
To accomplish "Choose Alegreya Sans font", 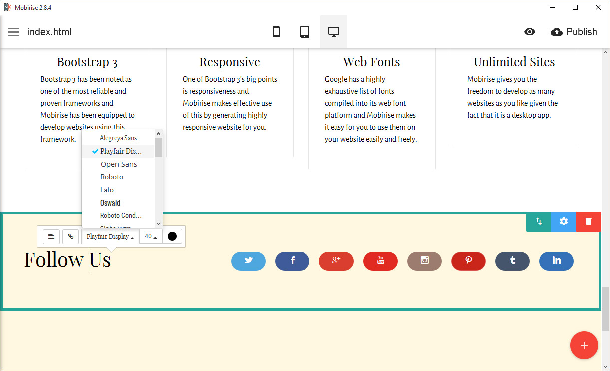I will coord(118,138).
